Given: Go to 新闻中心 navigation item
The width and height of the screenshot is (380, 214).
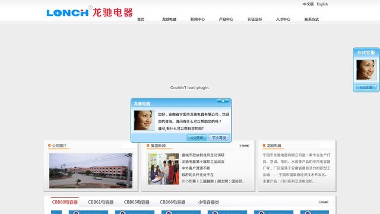Looking at the screenshot, I should tap(198, 20).
